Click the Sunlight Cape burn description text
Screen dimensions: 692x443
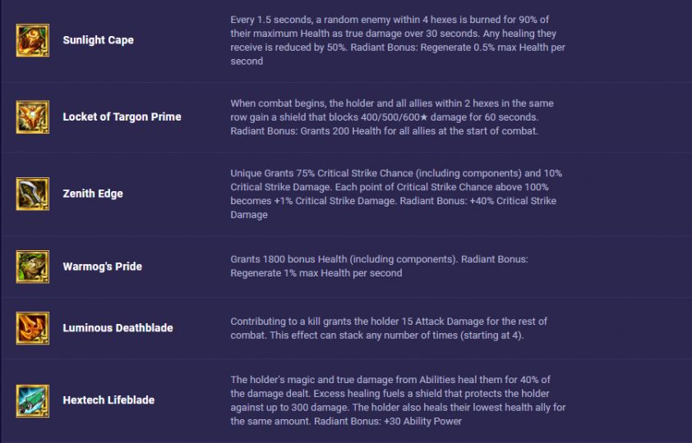coord(398,40)
